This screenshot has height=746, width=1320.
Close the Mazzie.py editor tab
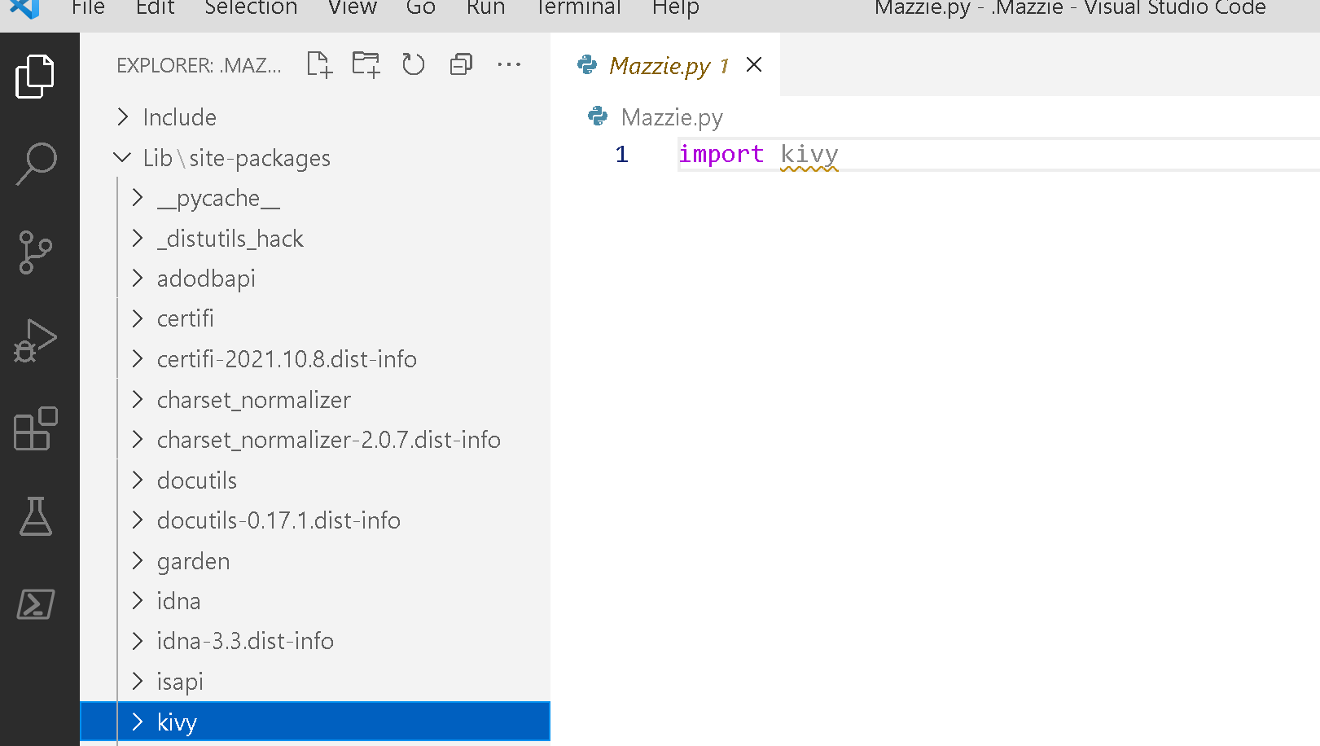(754, 64)
